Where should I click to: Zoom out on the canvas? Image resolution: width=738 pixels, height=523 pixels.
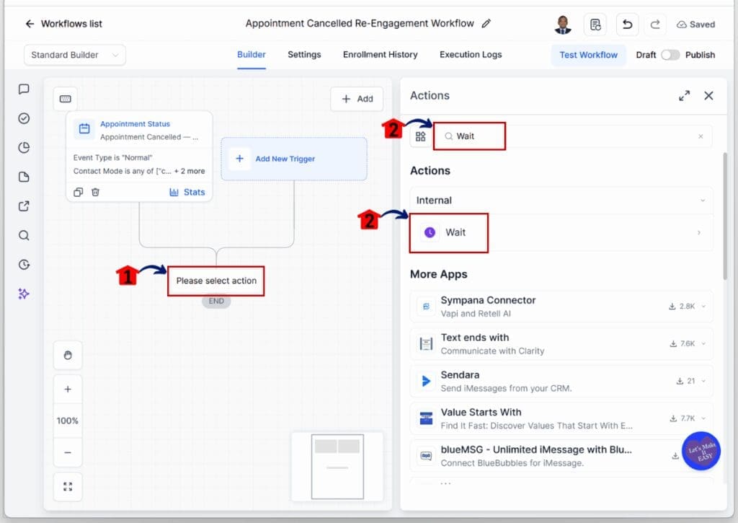(68, 452)
